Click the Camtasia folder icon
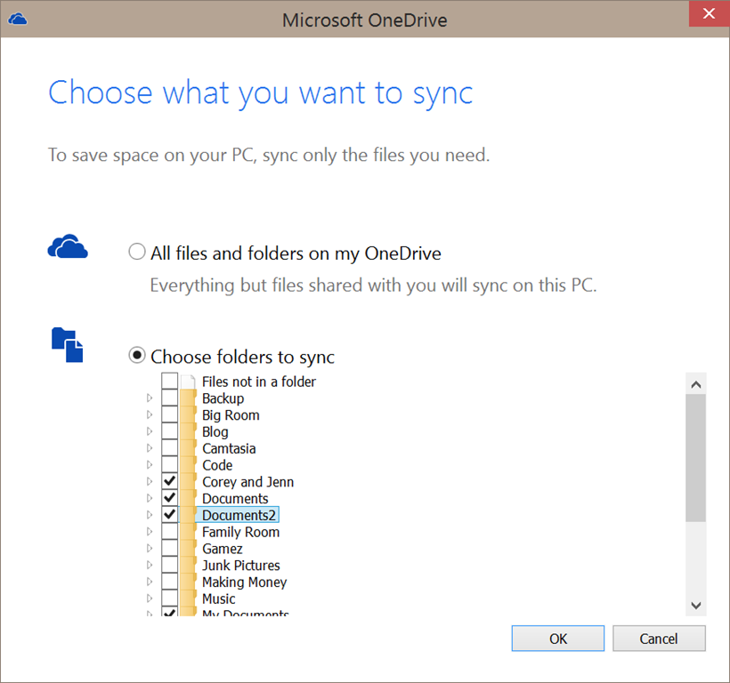Viewport: 730px width, 683px height. (188, 449)
